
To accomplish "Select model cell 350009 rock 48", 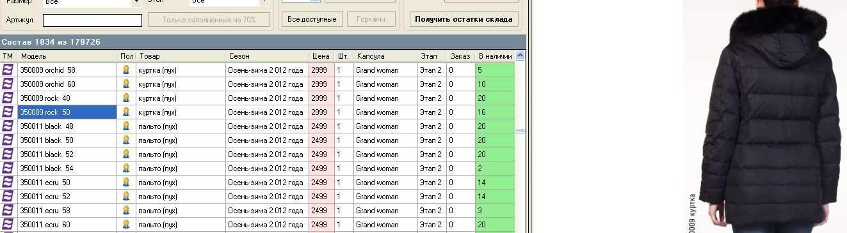I will pos(67,98).
